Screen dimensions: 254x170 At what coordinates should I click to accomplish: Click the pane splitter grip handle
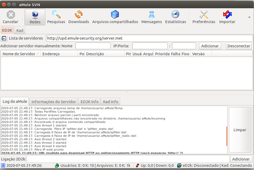[127, 92]
